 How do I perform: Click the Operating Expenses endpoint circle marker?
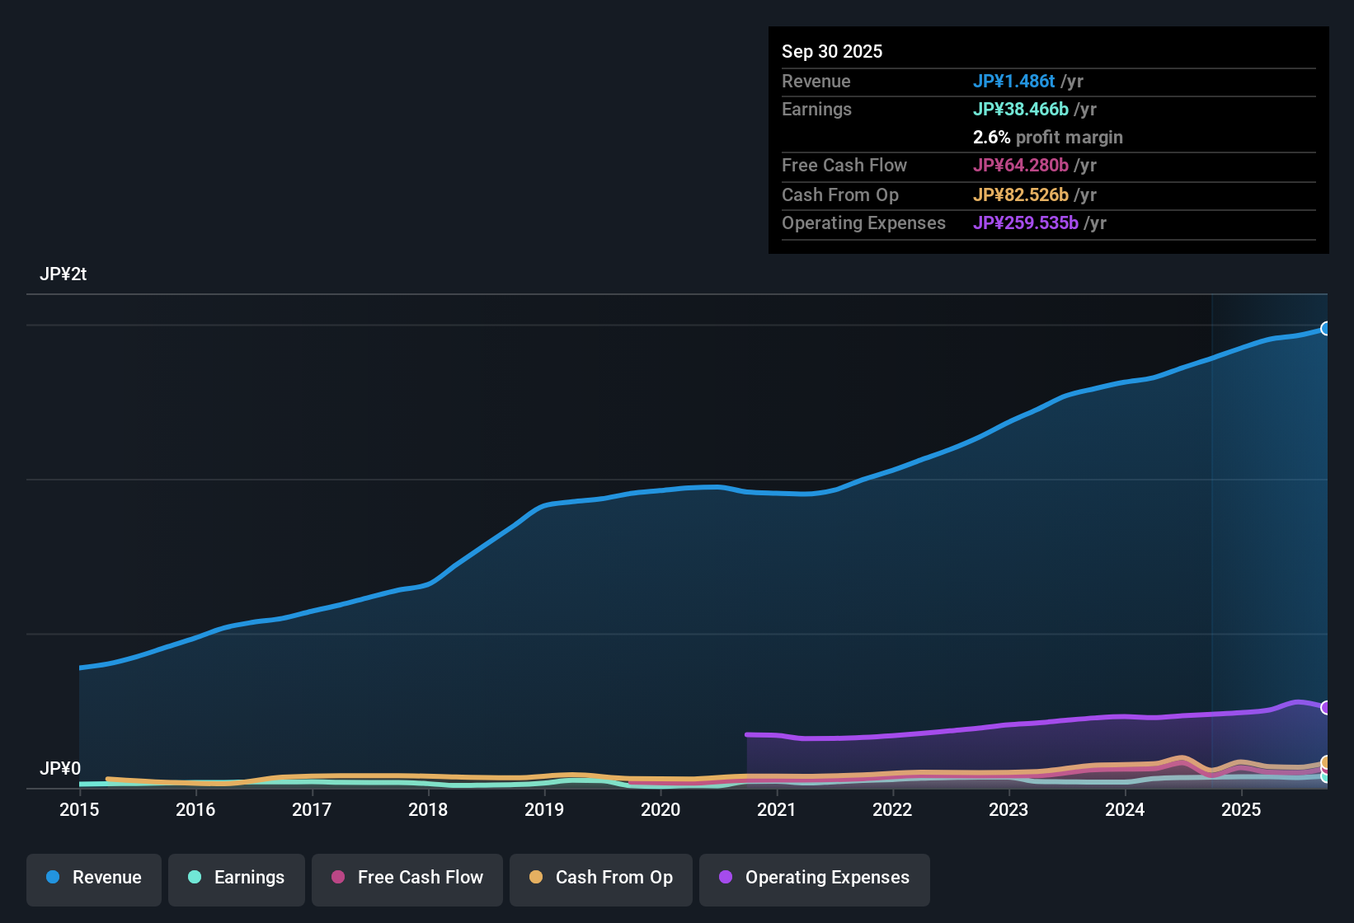tap(1327, 707)
